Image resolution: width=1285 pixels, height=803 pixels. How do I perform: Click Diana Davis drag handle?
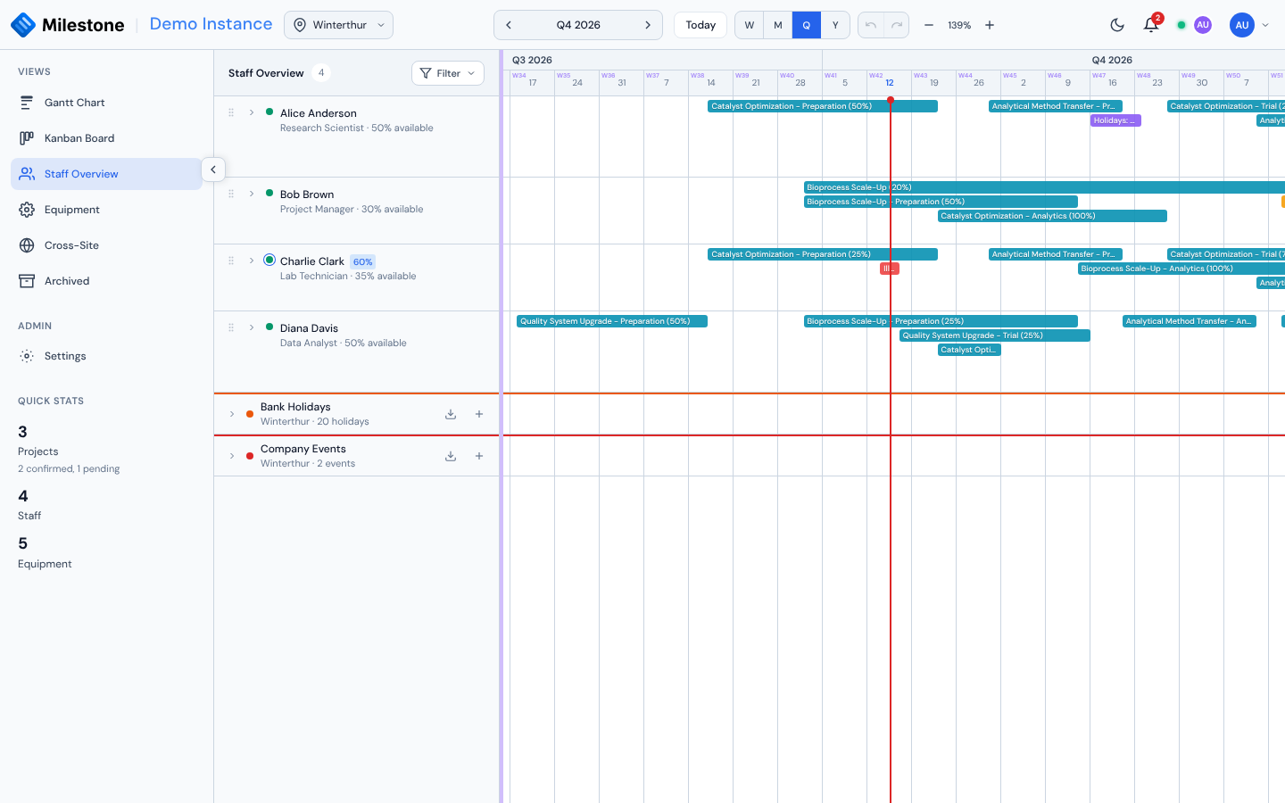pyautogui.click(x=231, y=327)
